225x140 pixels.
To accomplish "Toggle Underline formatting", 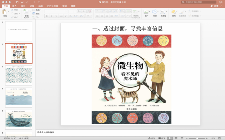I will (56, 16).
